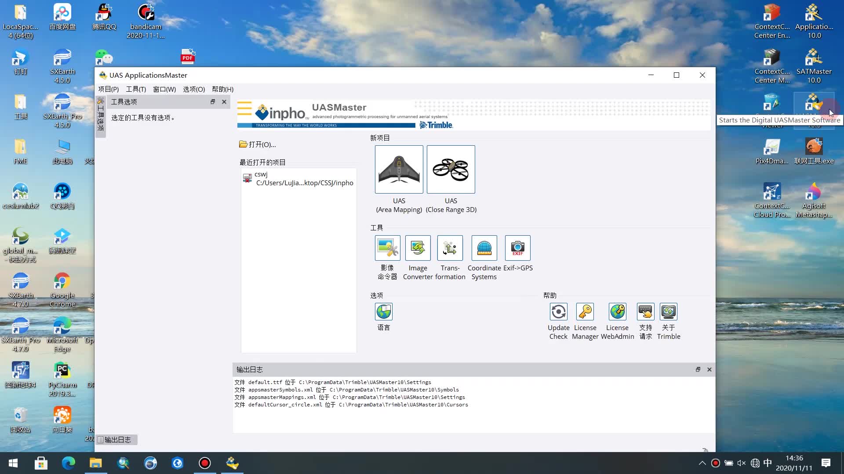Viewport: 844px width, 474px height.
Task: Toggle the 输出日志 button at bottom left
Action: 116,440
